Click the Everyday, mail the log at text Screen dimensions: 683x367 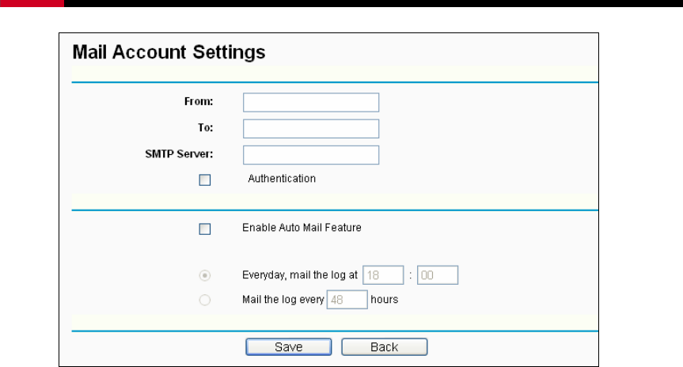tap(300, 275)
